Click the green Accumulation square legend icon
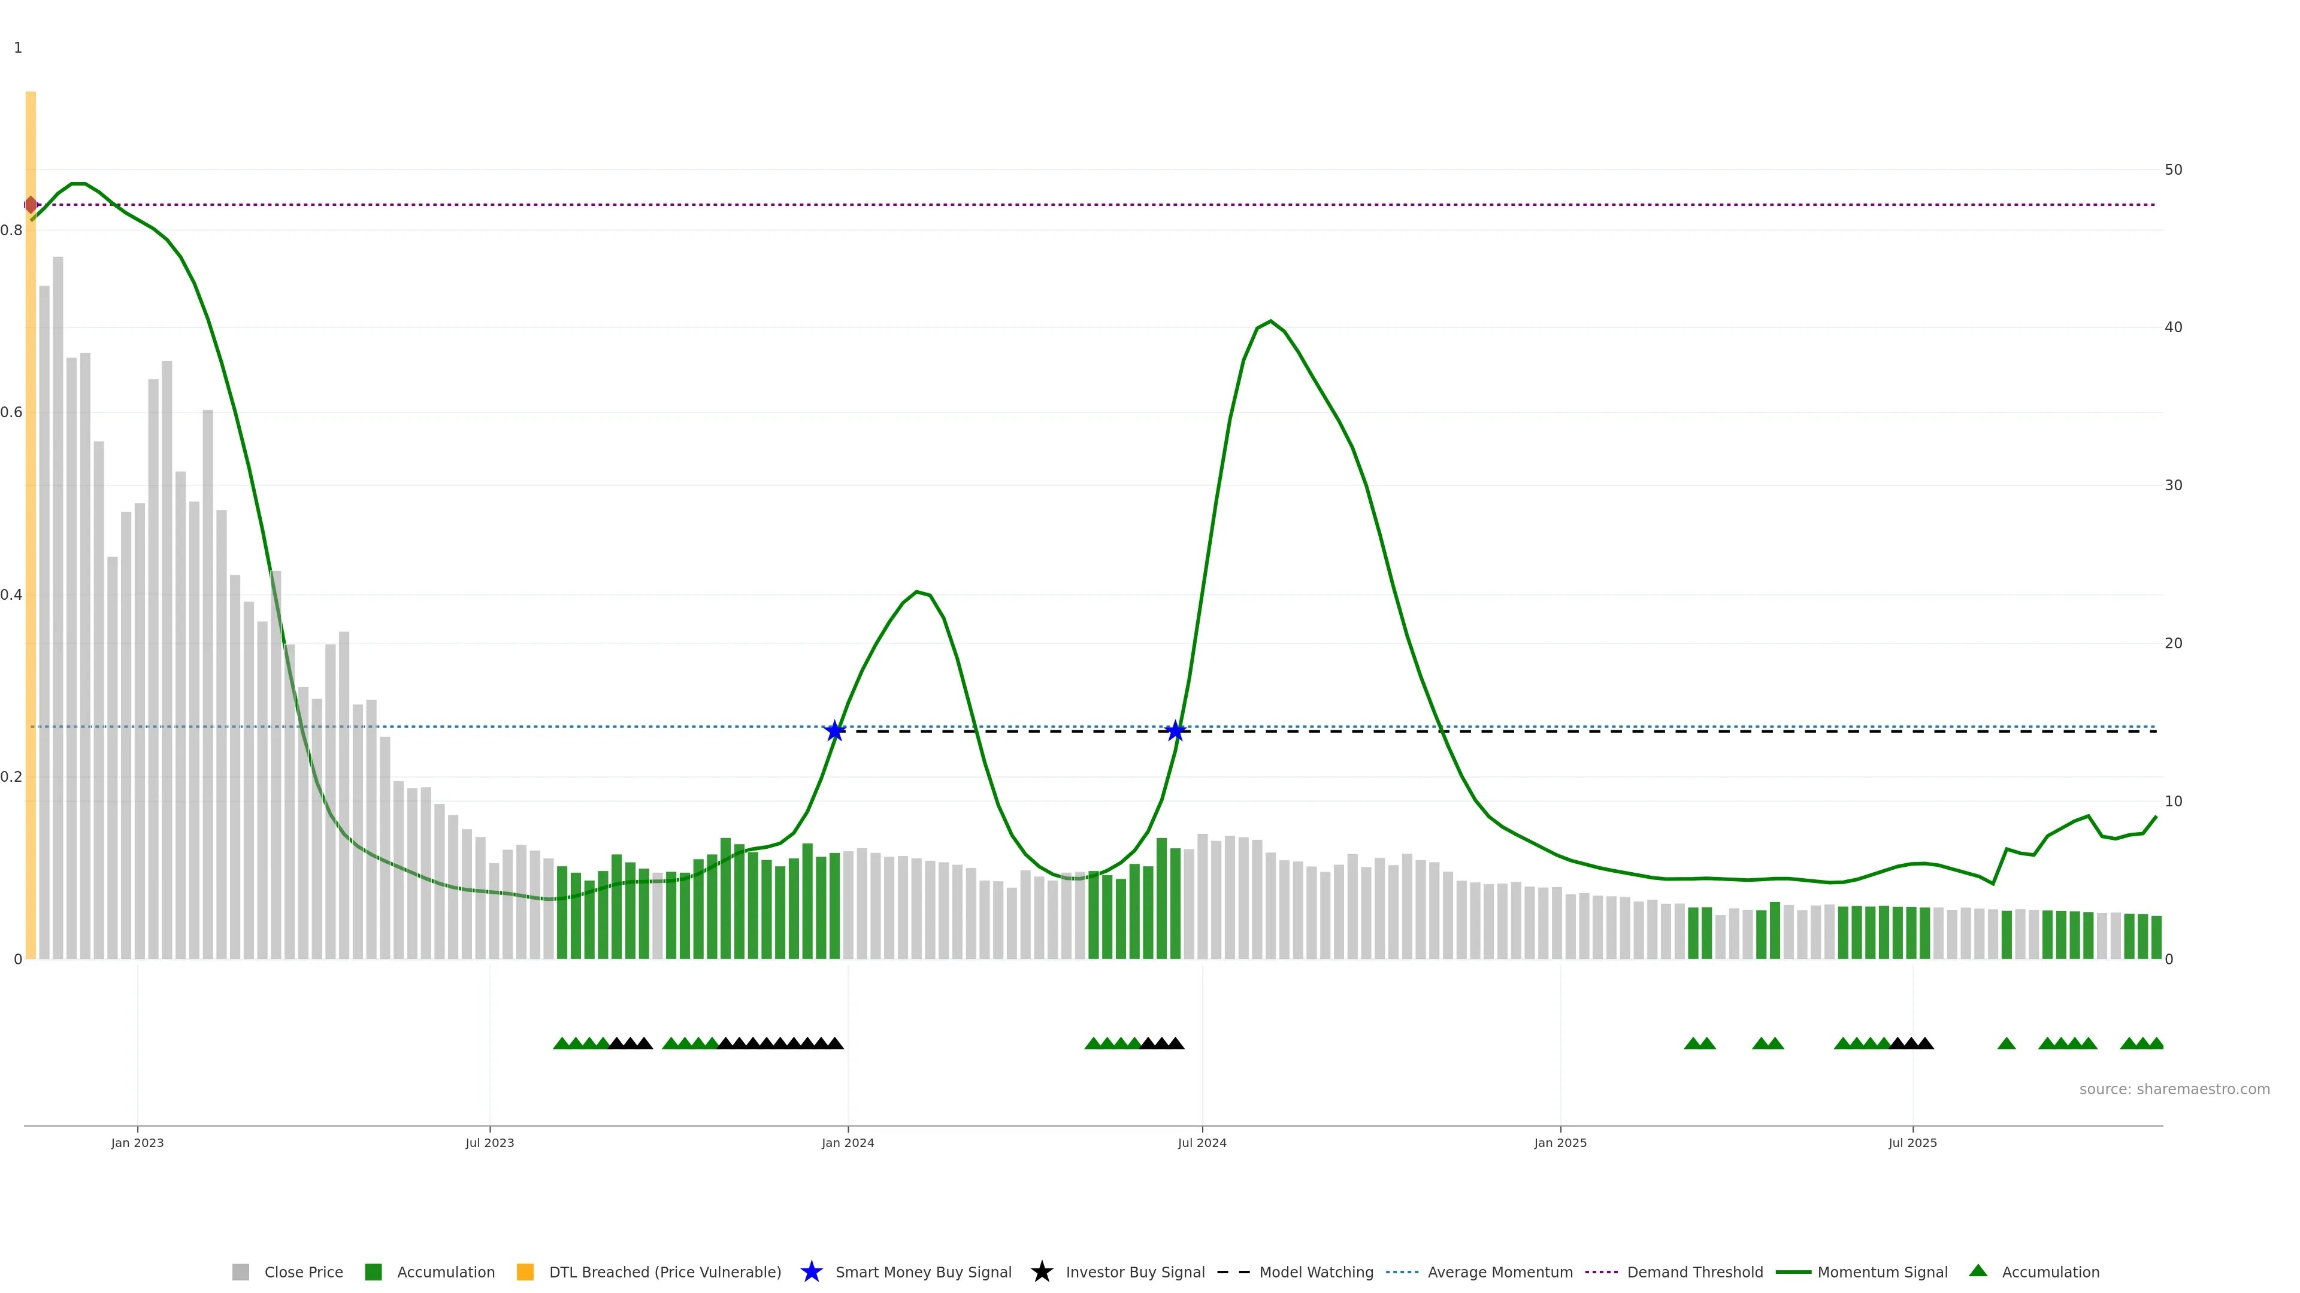This screenshot has height=1293, width=2300. (x=373, y=1271)
